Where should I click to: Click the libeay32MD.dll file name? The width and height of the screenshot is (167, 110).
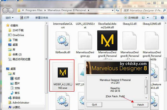pos(152,24)
